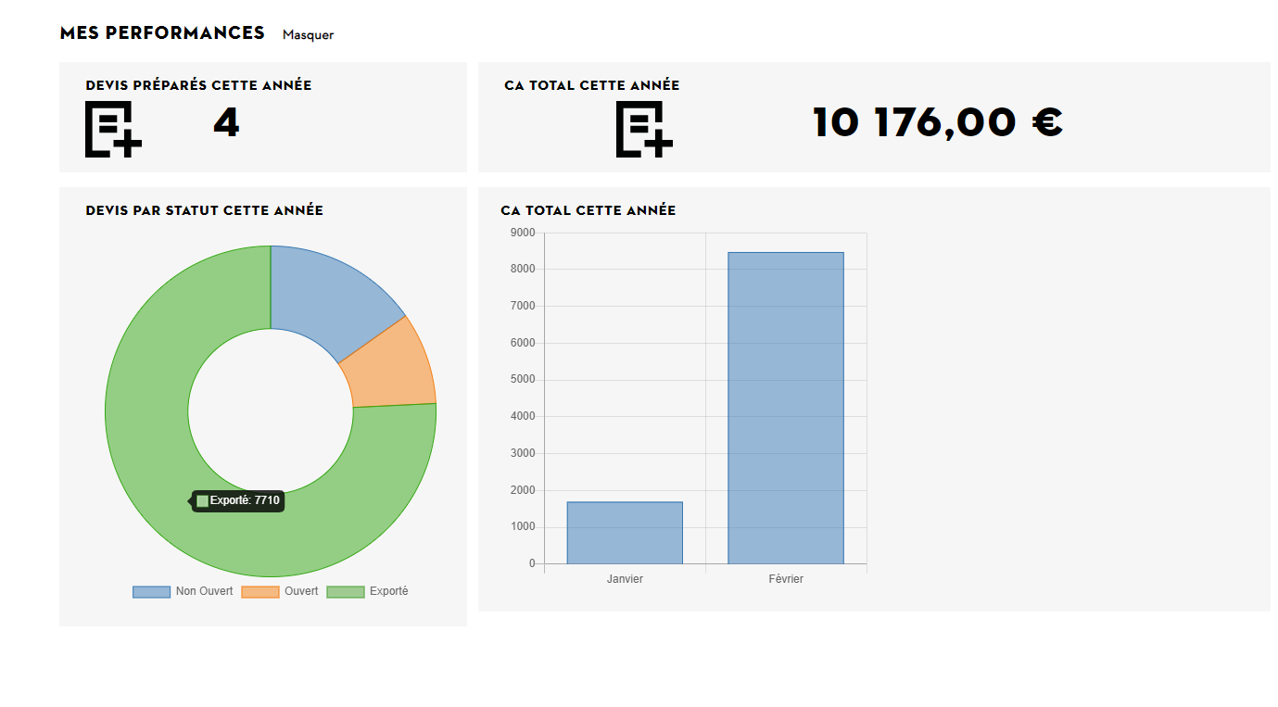Toggle the Exporté legend color box
Viewport: 1278px width, 707px height.
click(346, 591)
